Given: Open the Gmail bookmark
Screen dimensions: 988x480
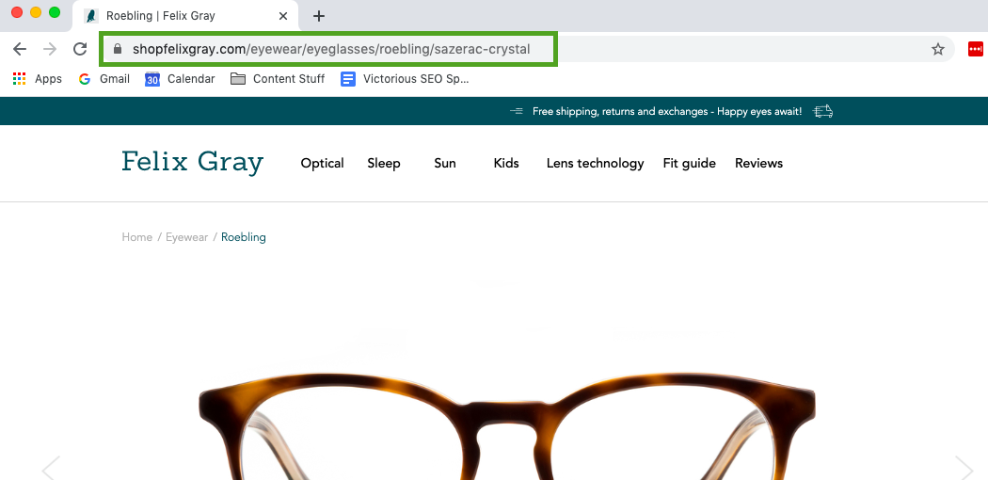Looking at the screenshot, I should [104, 79].
